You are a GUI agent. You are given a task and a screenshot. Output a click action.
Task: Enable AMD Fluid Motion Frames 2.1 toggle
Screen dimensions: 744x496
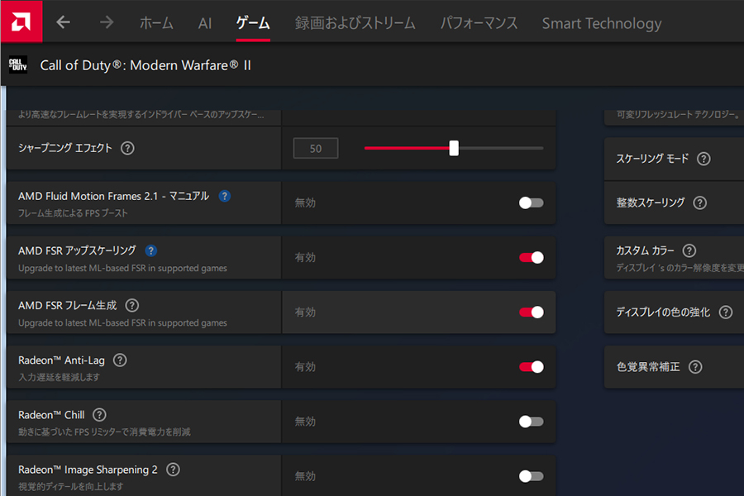pyautogui.click(x=531, y=203)
